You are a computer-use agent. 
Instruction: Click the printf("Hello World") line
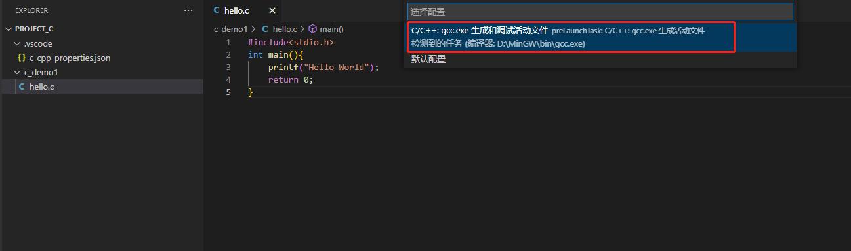coord(323,67)
